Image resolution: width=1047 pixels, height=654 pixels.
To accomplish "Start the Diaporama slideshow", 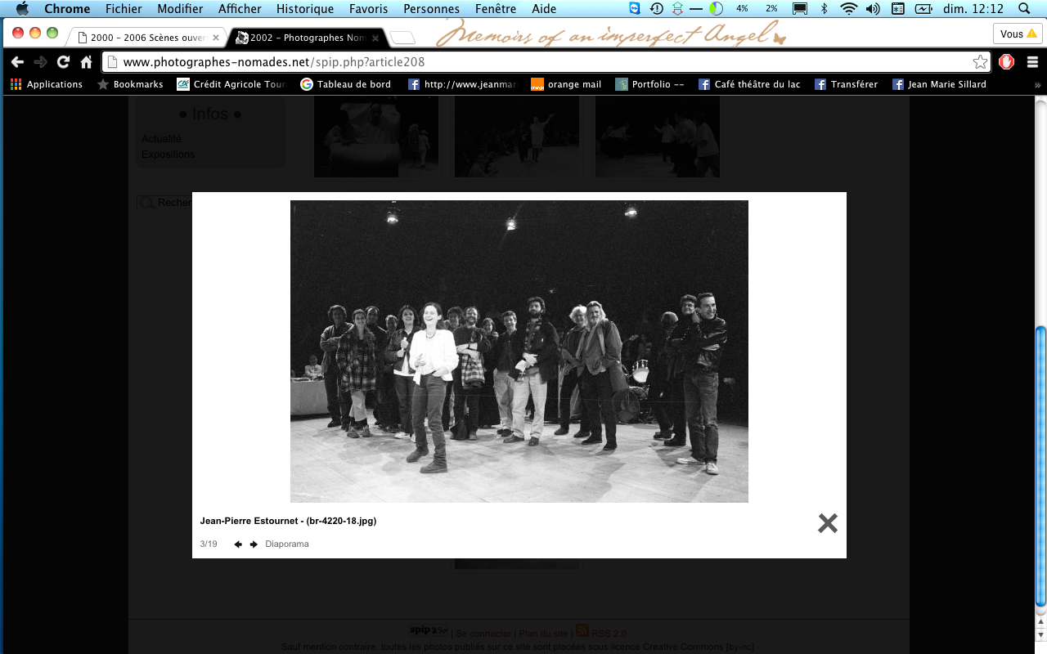I will [x=287, y=544].
